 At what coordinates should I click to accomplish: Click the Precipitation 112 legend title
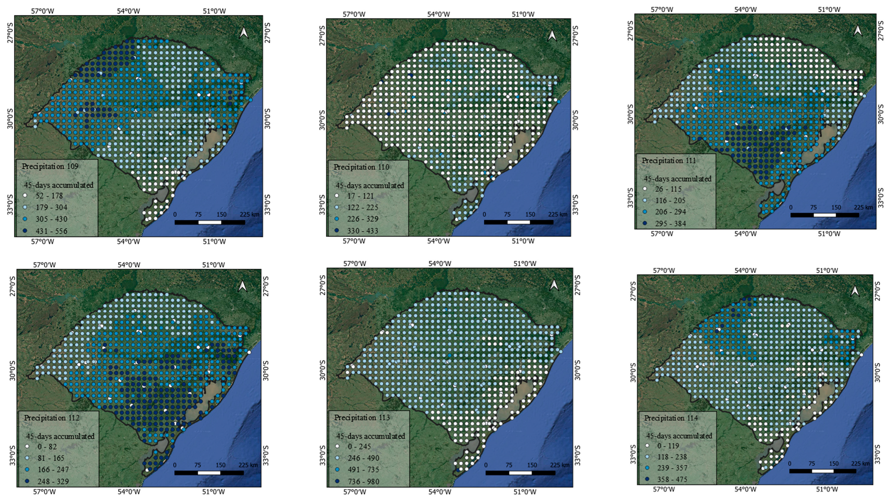coord(52,418)
